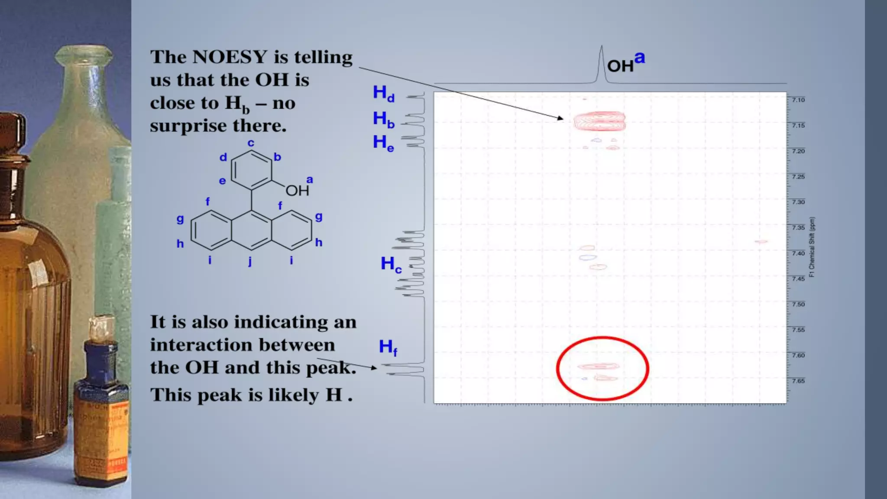Click the red circled NOESY cross peak

599,367
